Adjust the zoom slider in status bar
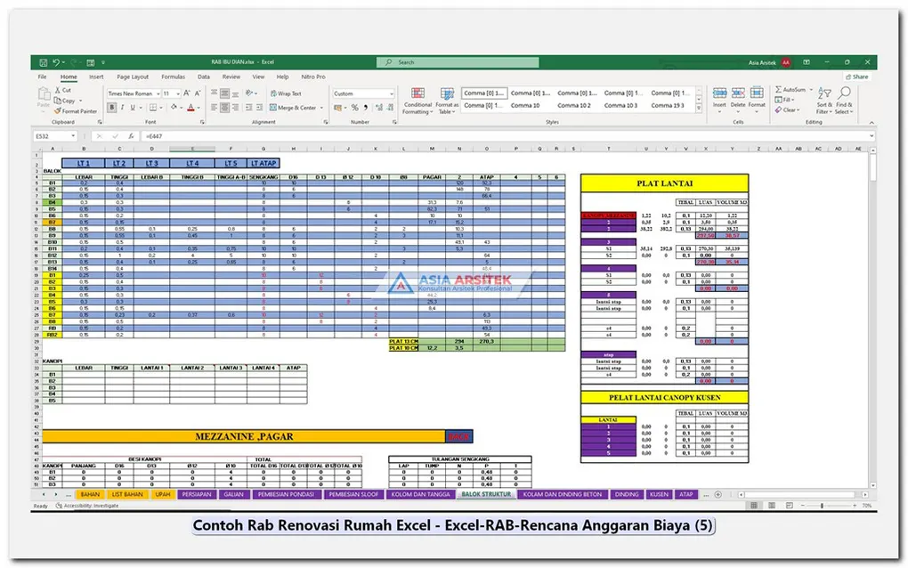Viewport: 908px width, 568px height. tap(822, 506)
